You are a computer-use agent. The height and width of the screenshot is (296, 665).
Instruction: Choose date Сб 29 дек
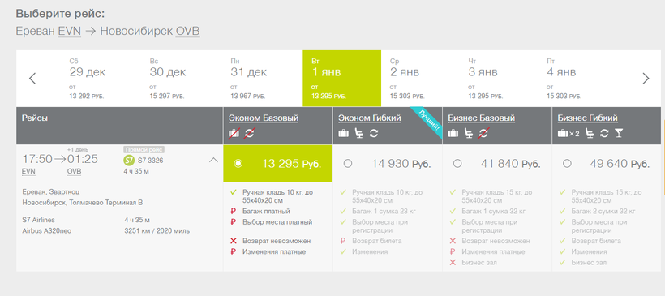(87, 79)
